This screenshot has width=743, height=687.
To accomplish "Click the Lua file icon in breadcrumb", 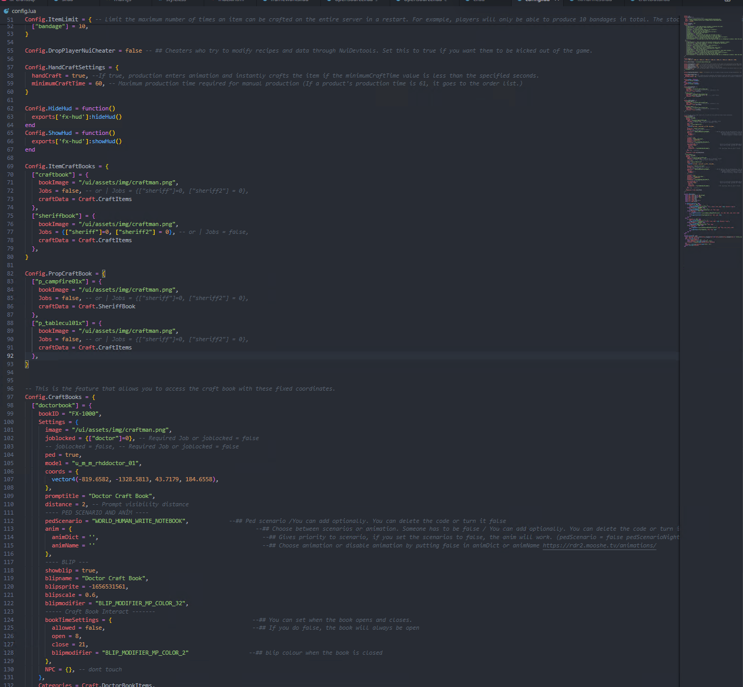I will pyautogui.click(x=7, y=11).
